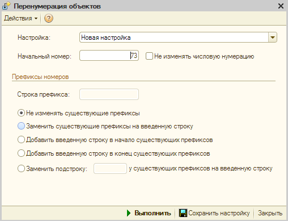This screenshot has height=221, width=288.
Task: Close the Перенумерация объектов window
Action: click(x=281, y=6)
